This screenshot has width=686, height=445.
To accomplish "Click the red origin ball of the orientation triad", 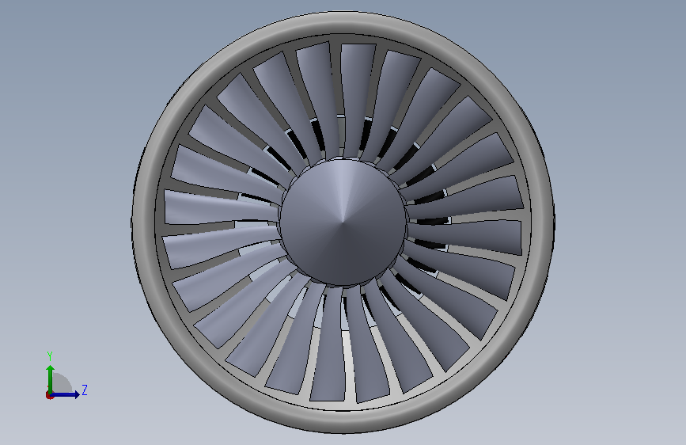I will tap(49, 395).
